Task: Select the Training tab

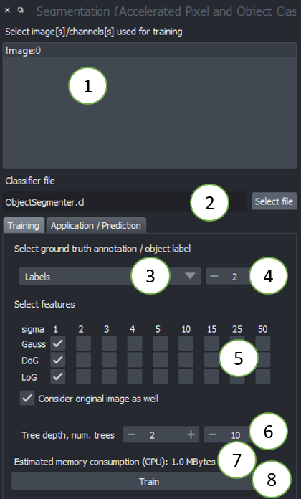Action: [24, 225]
